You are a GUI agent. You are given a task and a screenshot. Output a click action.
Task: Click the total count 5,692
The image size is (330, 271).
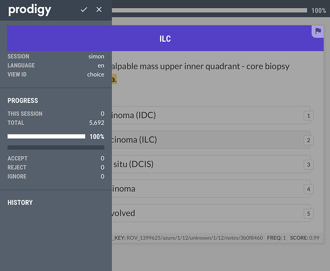96,123
